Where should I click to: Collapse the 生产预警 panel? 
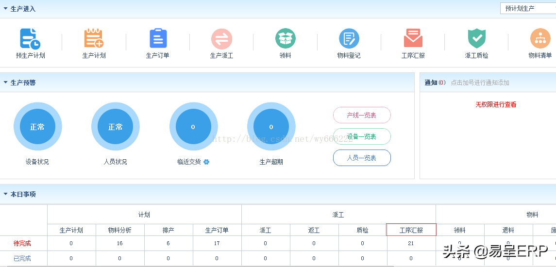pyautogui.click(x=6, y=83)
